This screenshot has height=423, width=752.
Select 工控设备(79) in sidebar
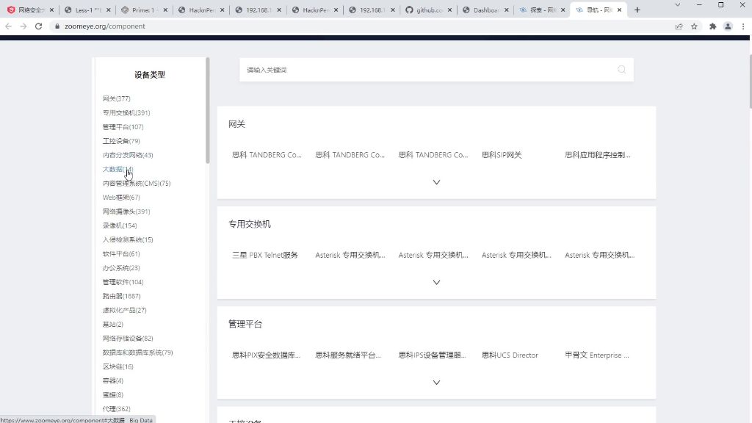(x=121, y=141)
